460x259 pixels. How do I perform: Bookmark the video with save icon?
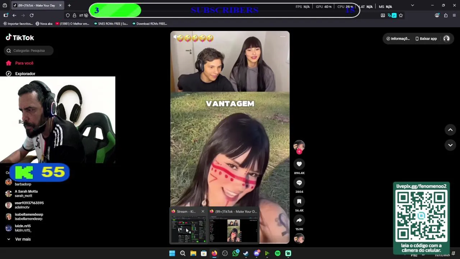[299, 201]
